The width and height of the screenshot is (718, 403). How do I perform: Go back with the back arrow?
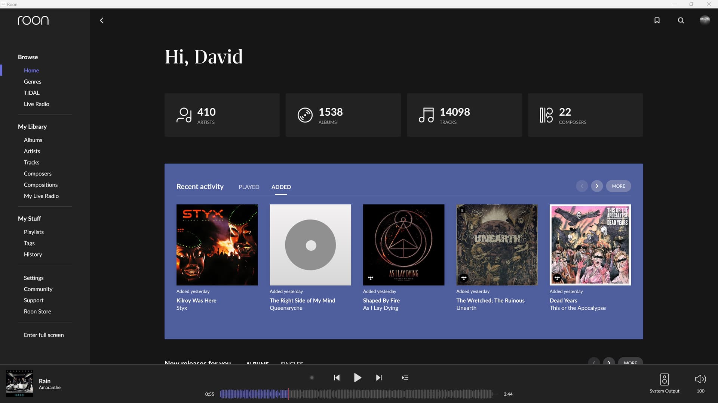(x=102, y=21)
